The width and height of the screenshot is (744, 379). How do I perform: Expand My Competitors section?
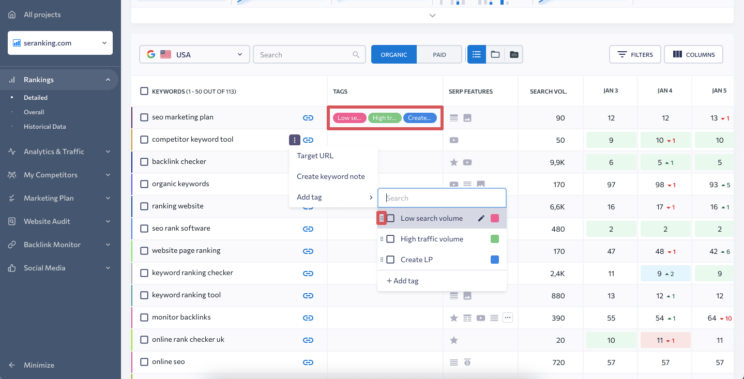pos(108,175)
